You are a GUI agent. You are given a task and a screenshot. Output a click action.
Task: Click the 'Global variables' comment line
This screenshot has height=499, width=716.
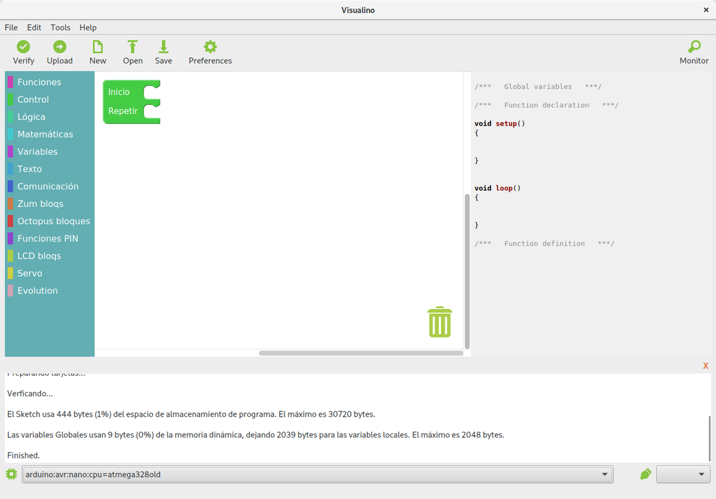click(538, 86)
